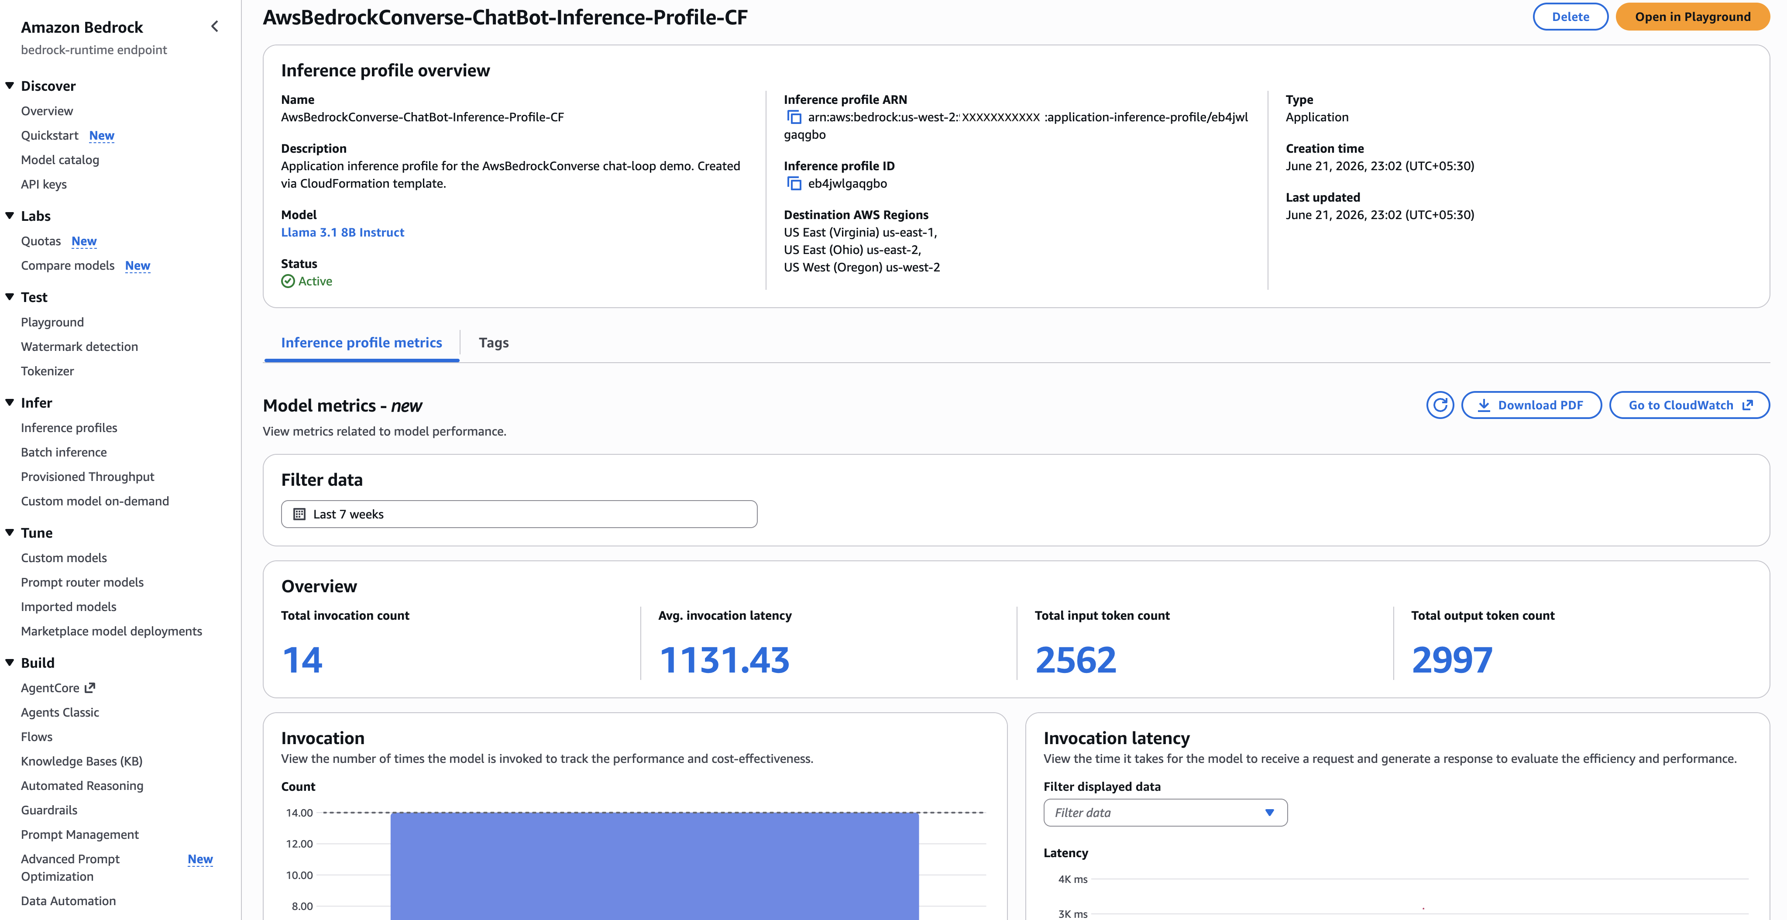
Task: Click the total invocation count value 14
Action: 302,660
